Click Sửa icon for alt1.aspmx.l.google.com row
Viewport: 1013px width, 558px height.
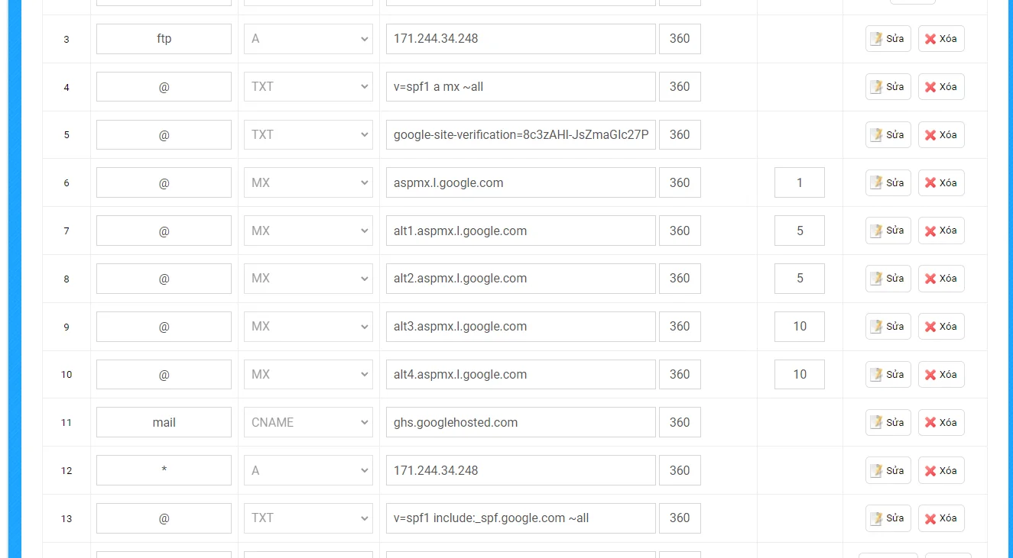888,231
